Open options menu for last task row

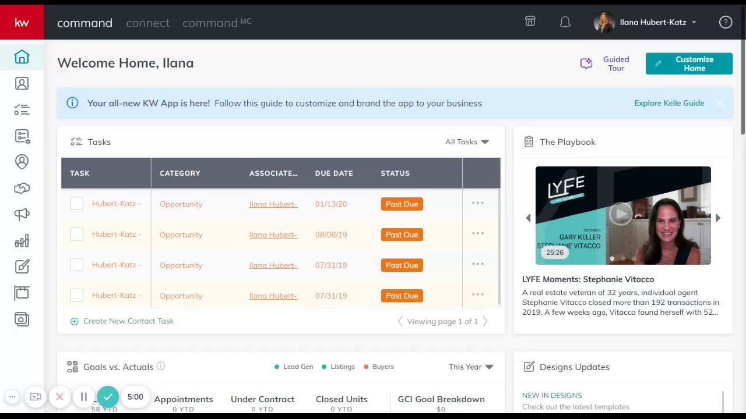(477, 294)
